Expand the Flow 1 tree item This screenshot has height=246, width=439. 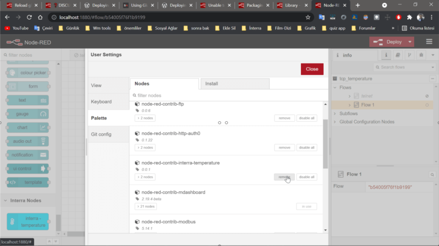point(349,105)
